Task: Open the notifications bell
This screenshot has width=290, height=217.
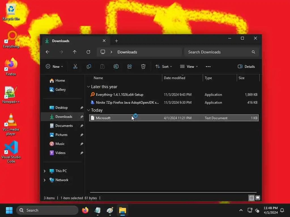Action: [x=282, y=210]
